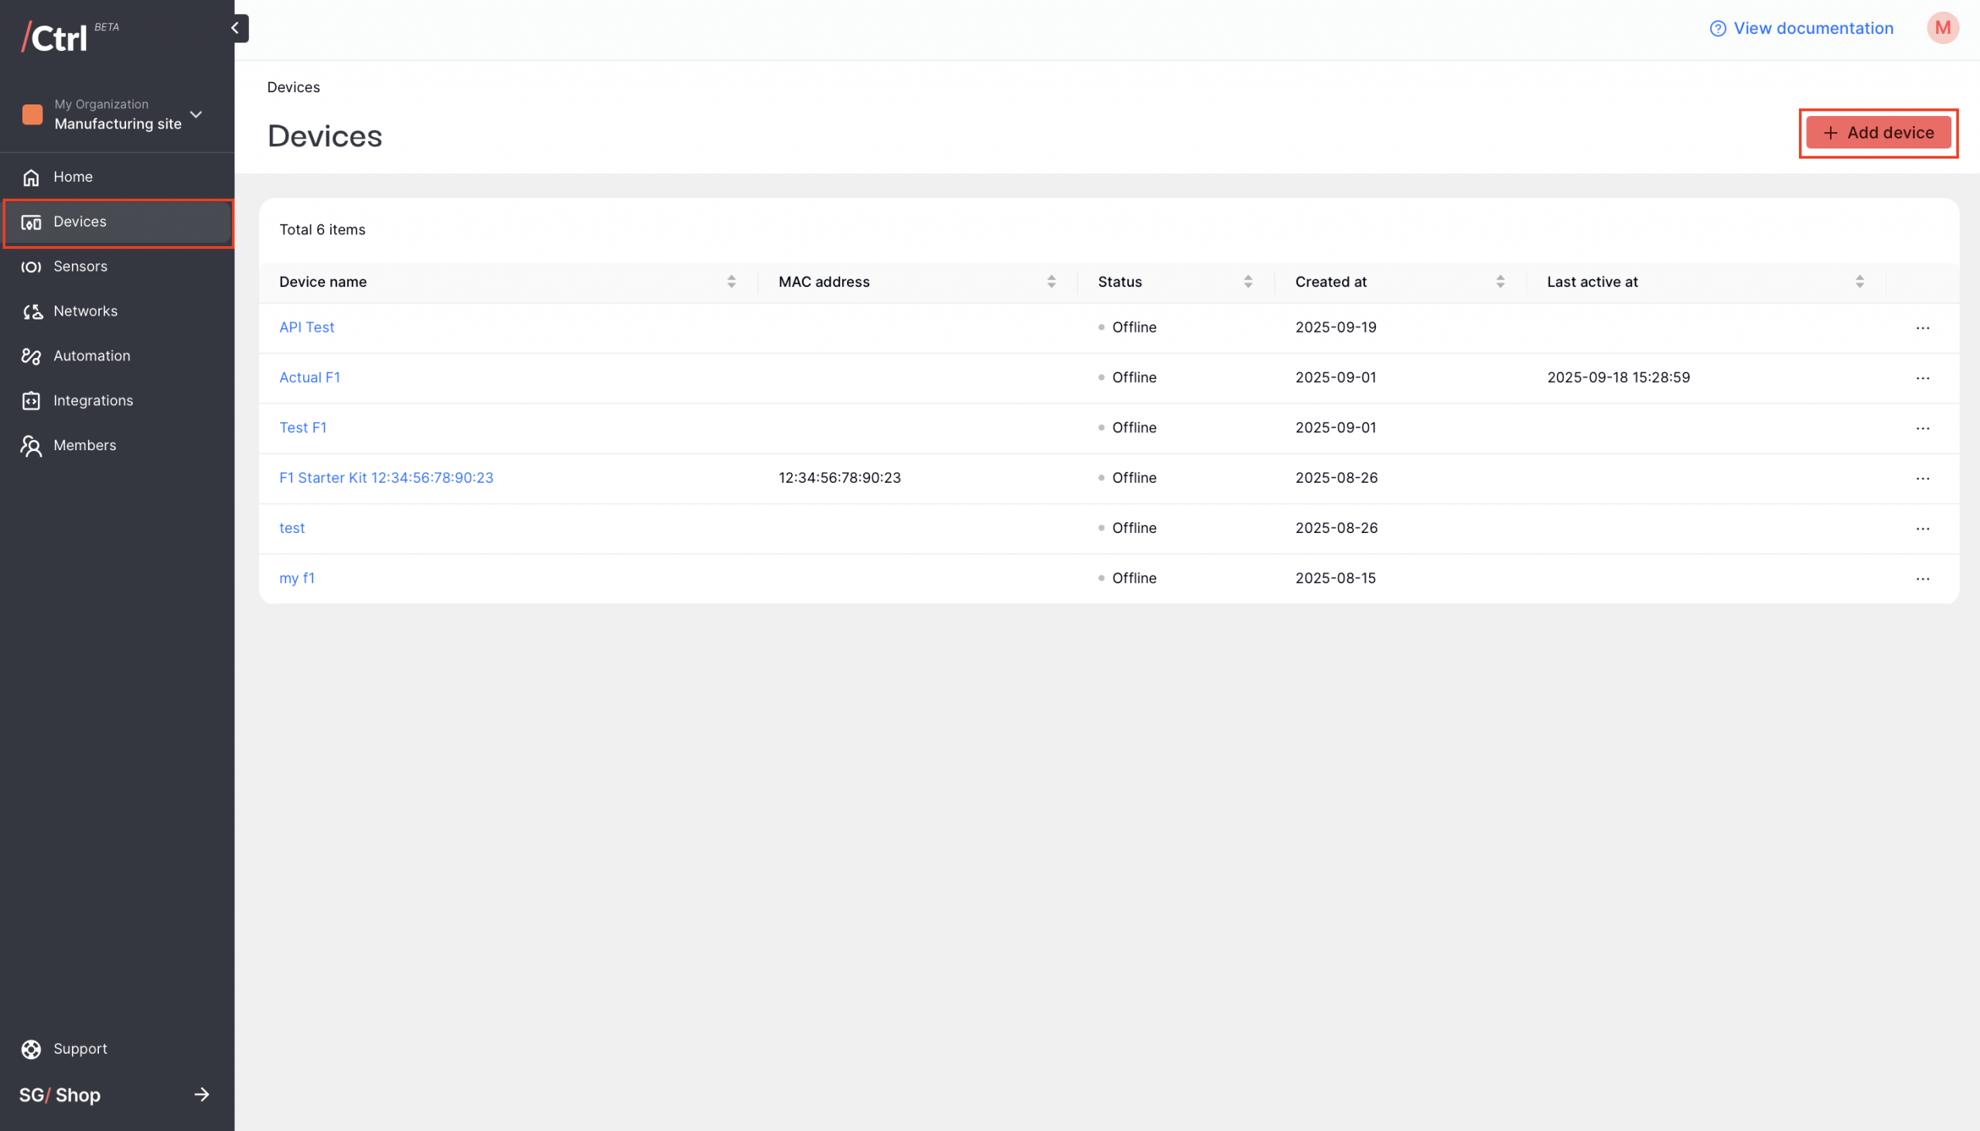Click the Add device button

1877,133
